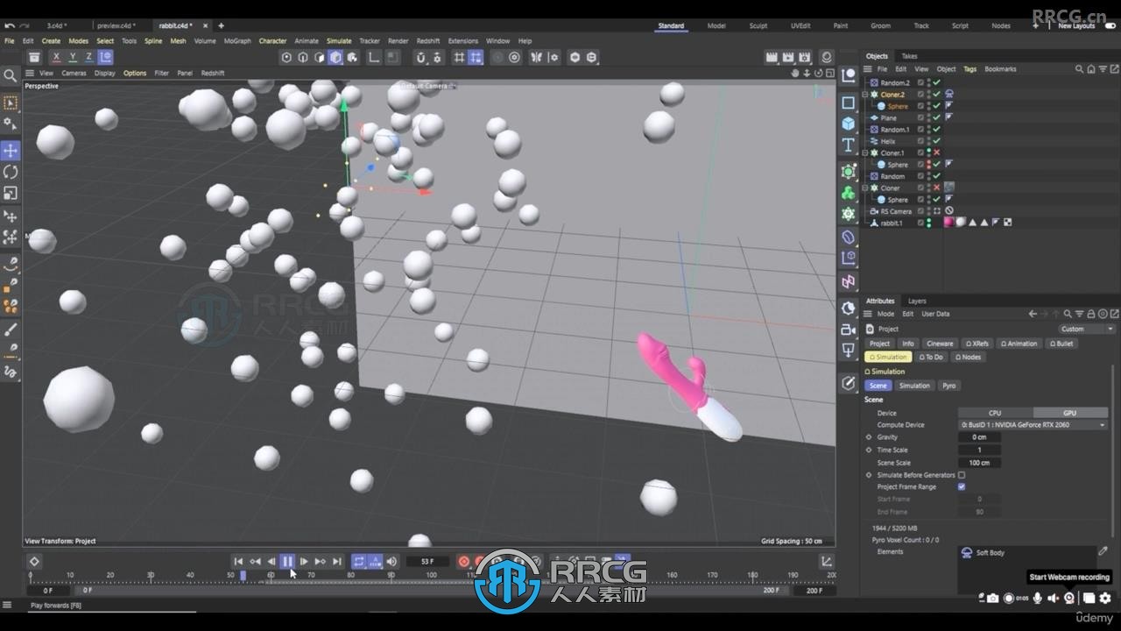Open the Bookmarks menu in Objects panel
Viewport: 1121px width, 631px height.
pyautogui.click(x=1000, y=69)
